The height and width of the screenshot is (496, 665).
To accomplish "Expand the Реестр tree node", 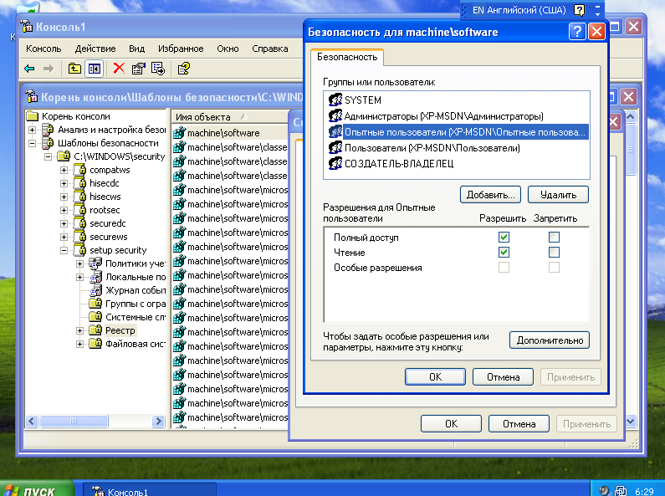I will (x=79, y=330).
